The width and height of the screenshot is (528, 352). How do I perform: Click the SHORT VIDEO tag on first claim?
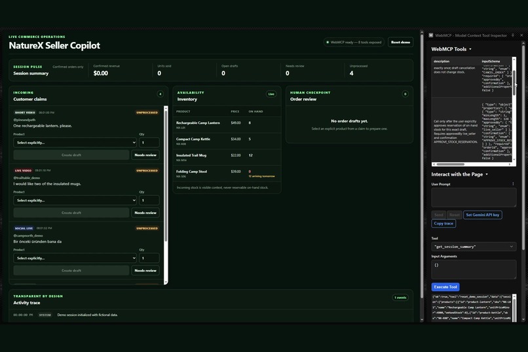pyautogui.click(x=25, y=113)
